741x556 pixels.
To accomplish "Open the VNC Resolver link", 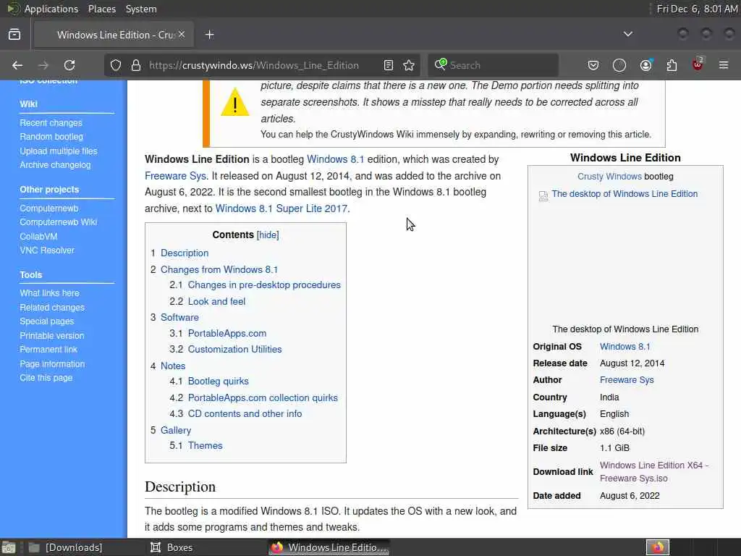I will [47, 250].
